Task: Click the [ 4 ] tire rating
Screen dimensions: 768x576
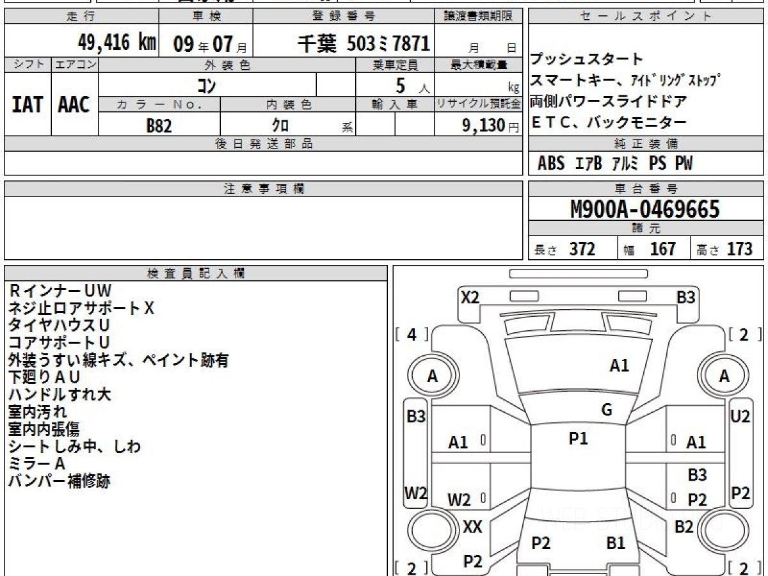Action: [x=412, y=334]
